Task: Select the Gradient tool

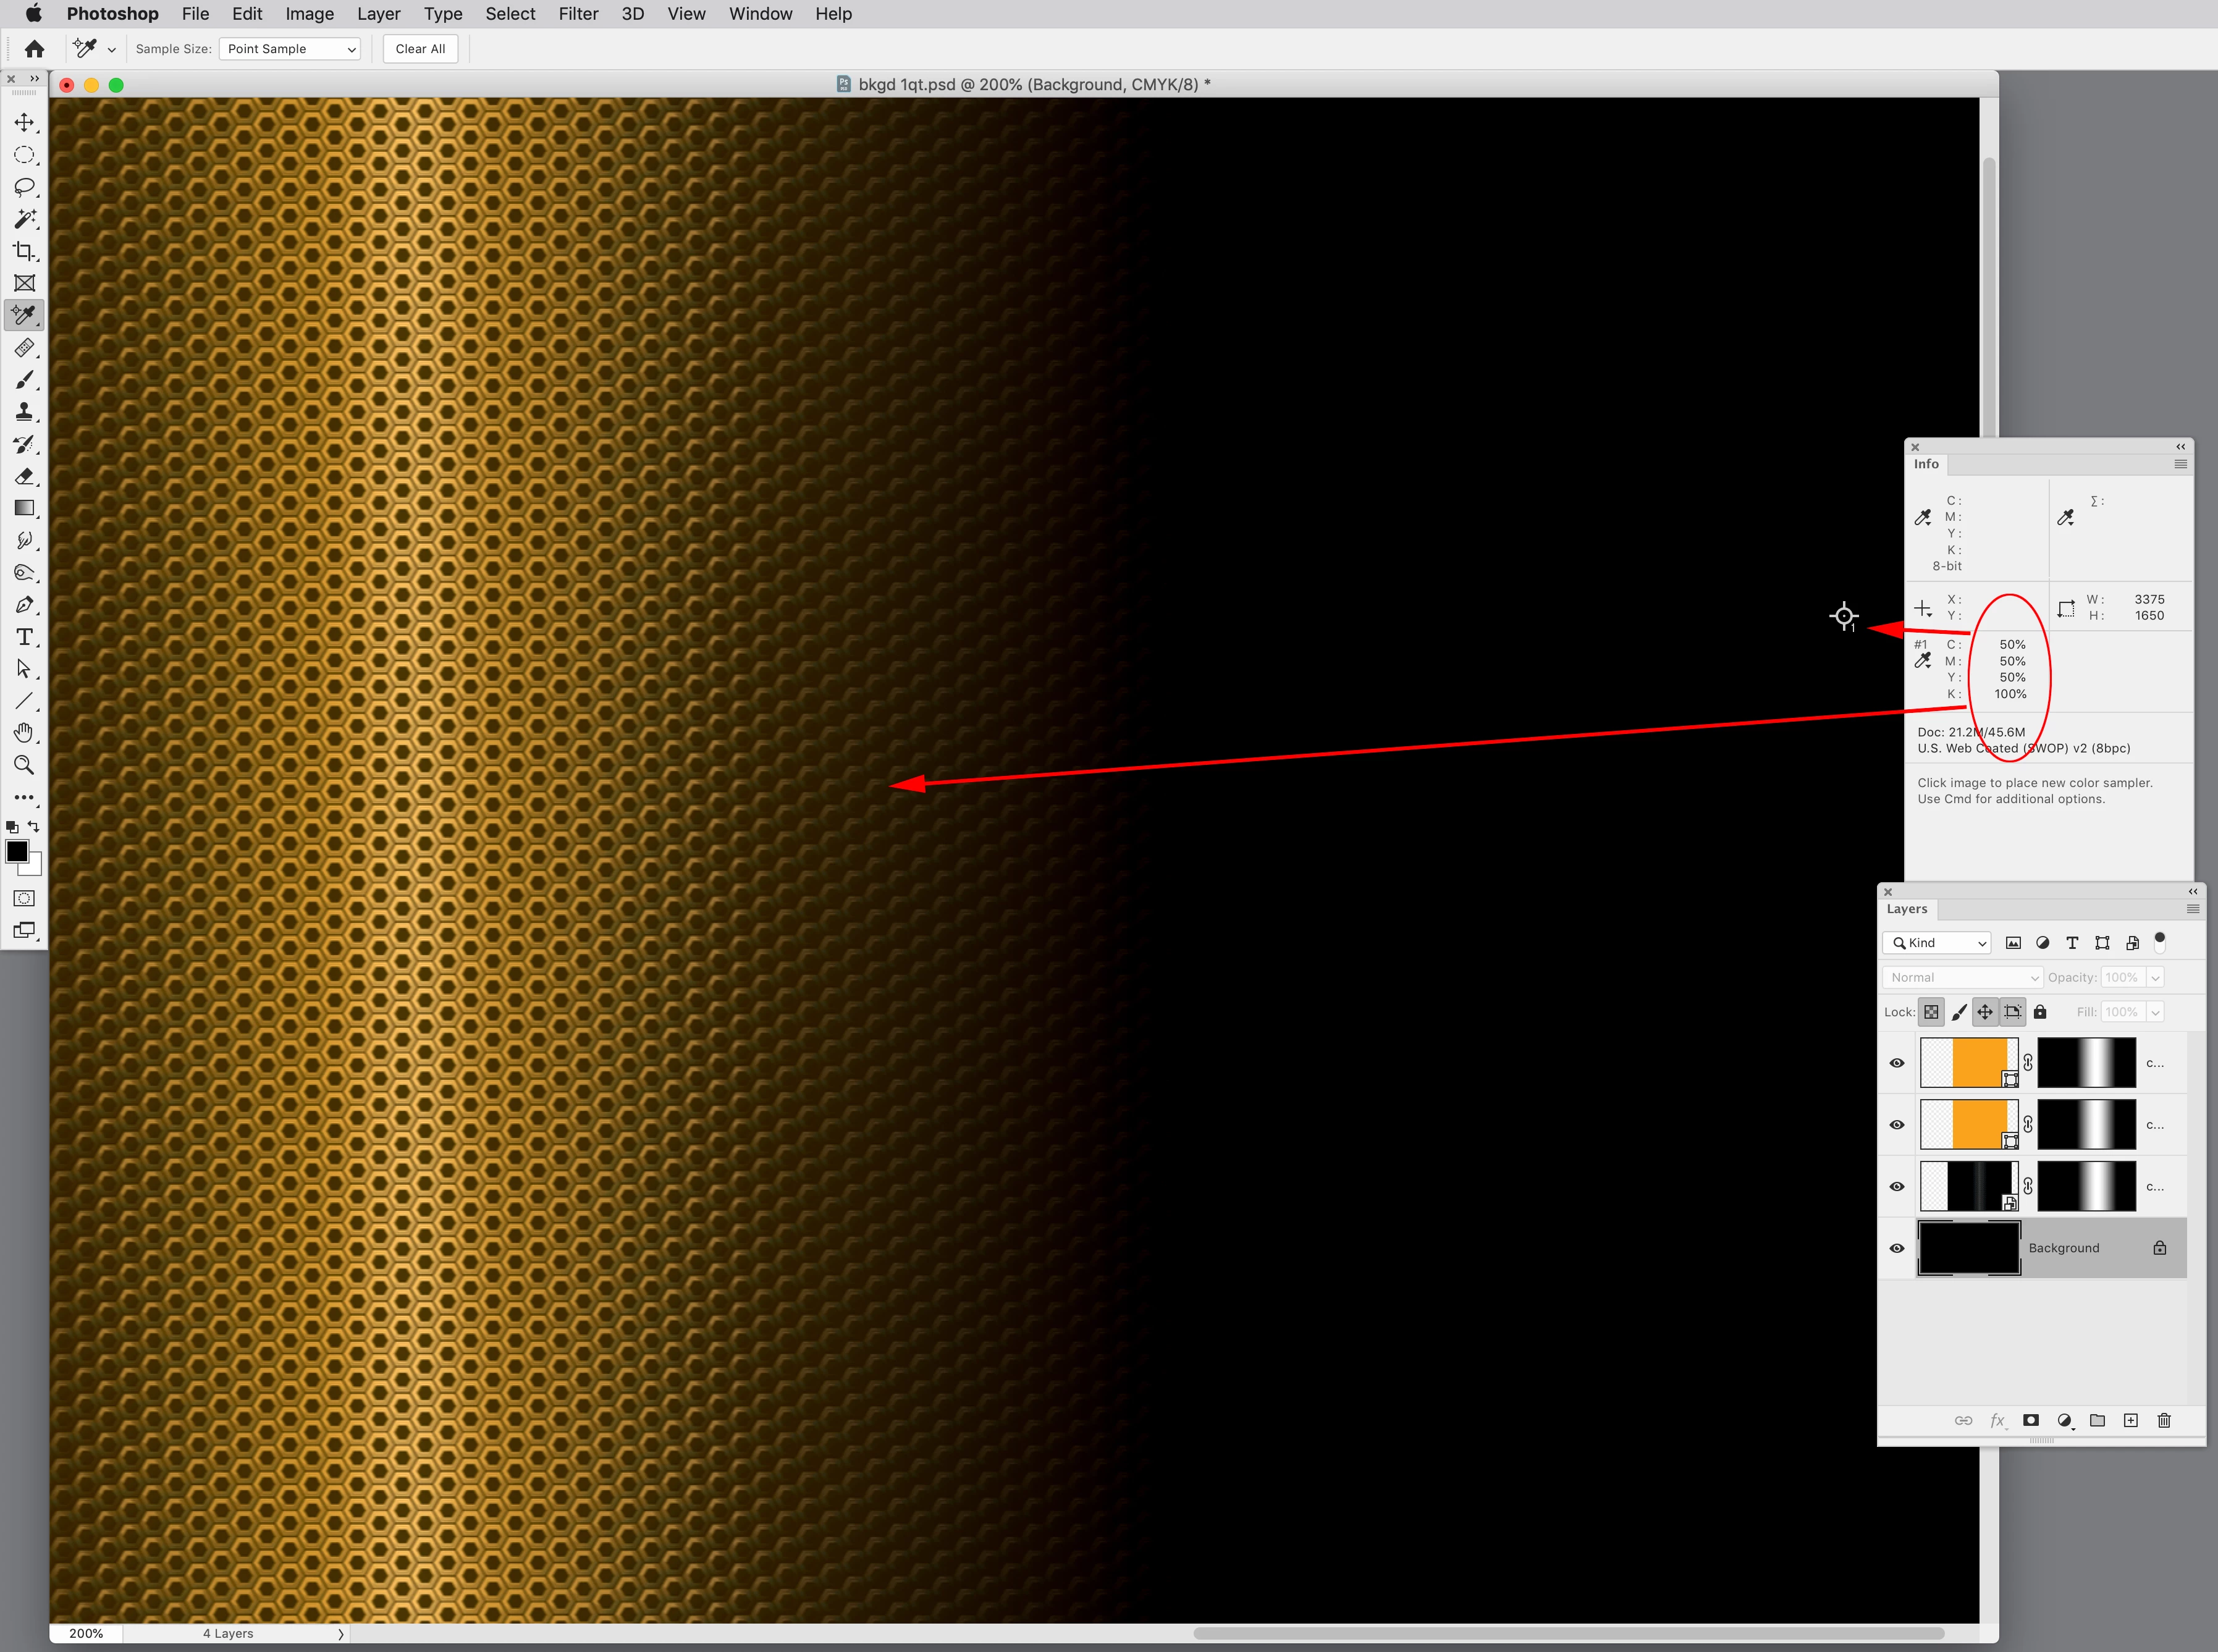Action: [24, 508]
